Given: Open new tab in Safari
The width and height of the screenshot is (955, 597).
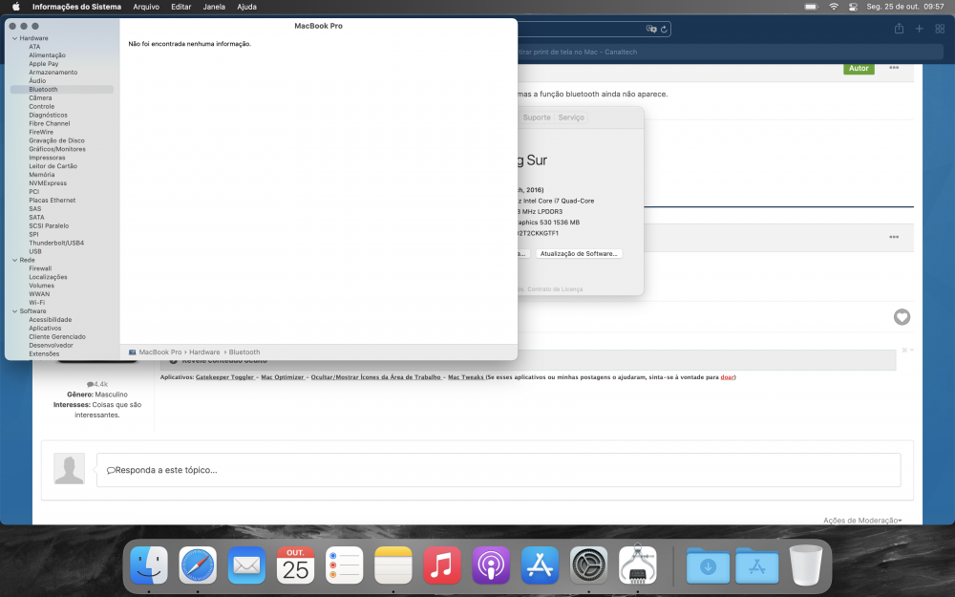Looking at the screenshot, I should [919, 29].
